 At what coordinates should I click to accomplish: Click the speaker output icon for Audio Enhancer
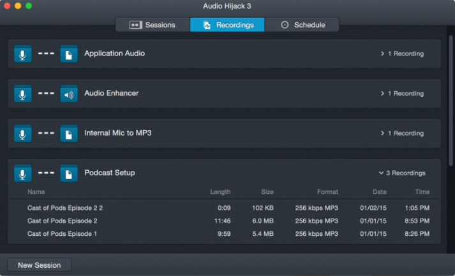(x=68, y=94)
